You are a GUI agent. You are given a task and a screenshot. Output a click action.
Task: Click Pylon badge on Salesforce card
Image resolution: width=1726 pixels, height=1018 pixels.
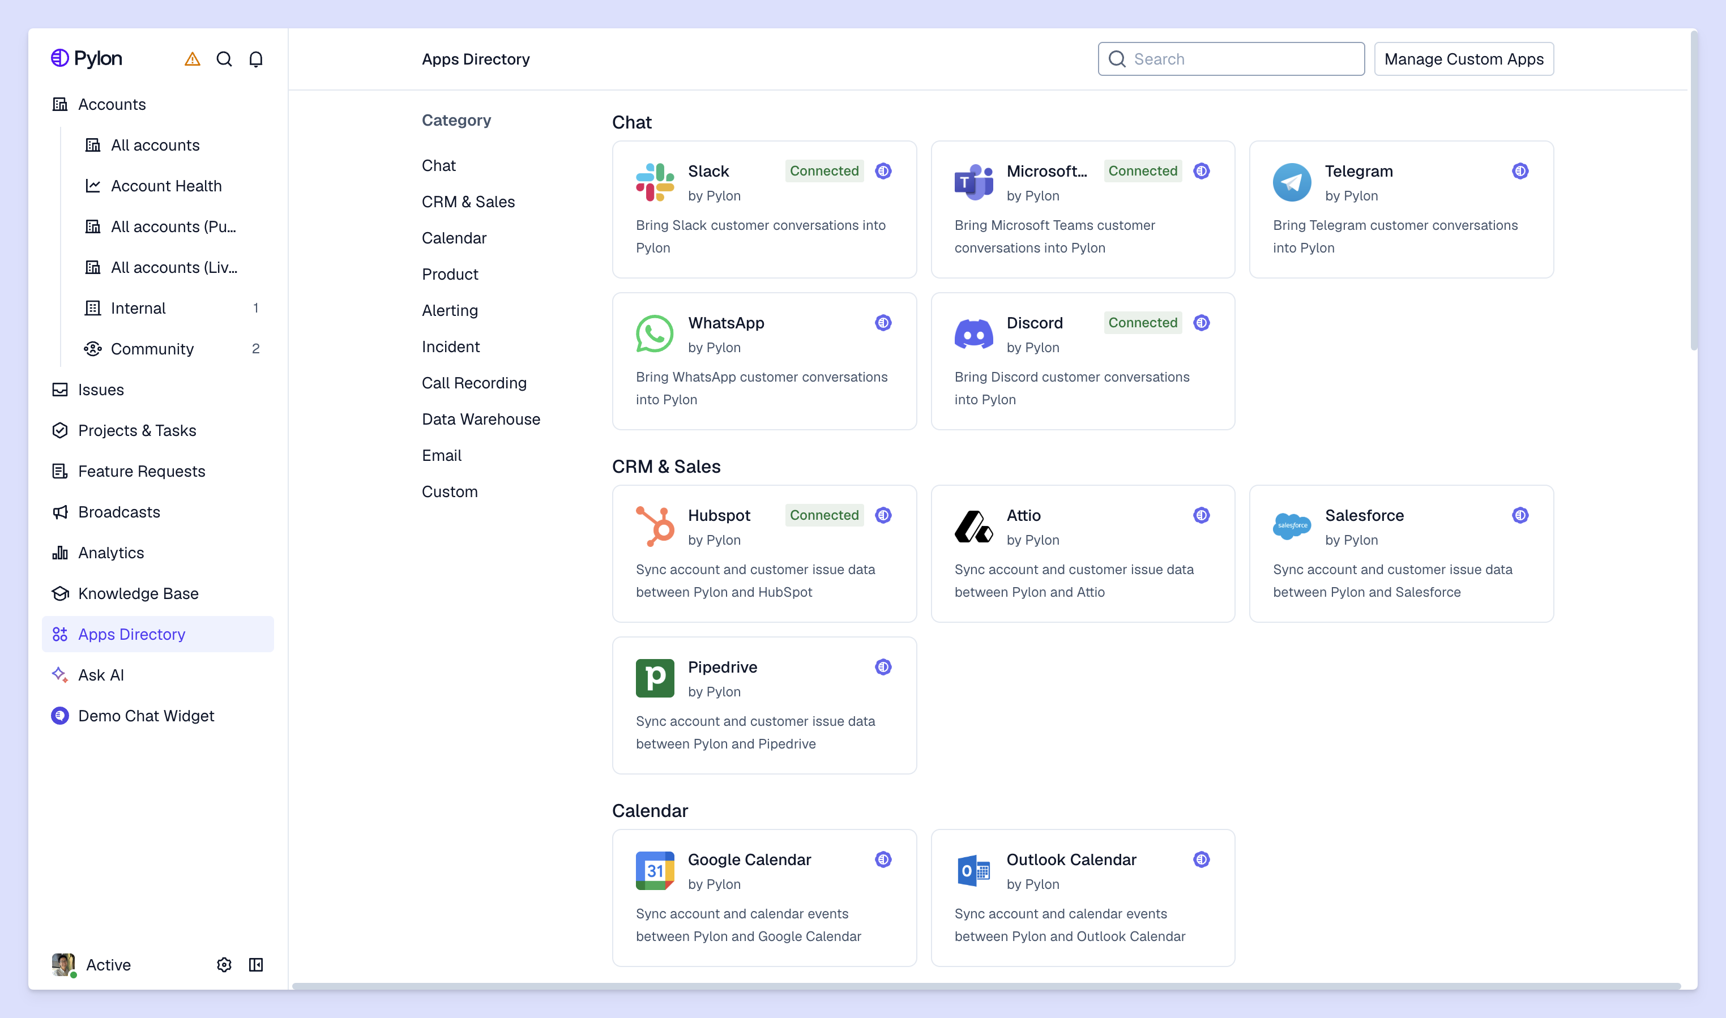[1520, 515]
